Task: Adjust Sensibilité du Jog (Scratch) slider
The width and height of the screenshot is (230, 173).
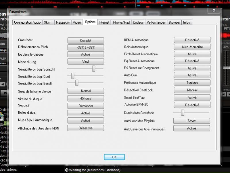Action: pyautogui.click(x=94, y=69)
